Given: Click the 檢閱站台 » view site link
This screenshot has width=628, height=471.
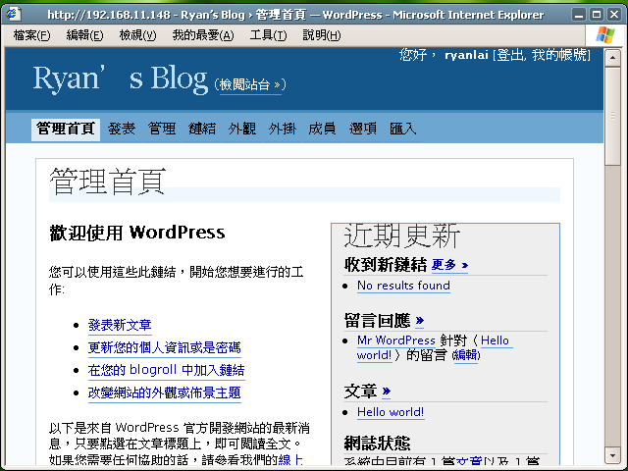Looking at the screenshot, I should tap(250, 85).
